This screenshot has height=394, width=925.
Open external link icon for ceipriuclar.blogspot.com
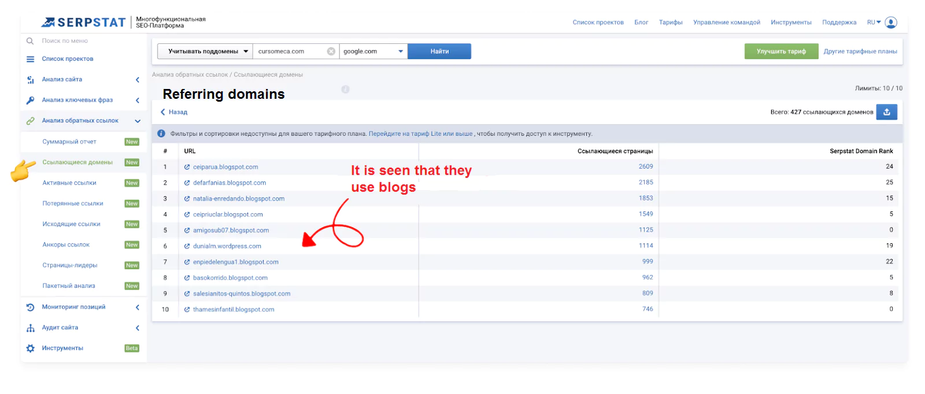[x=187, y=214]
